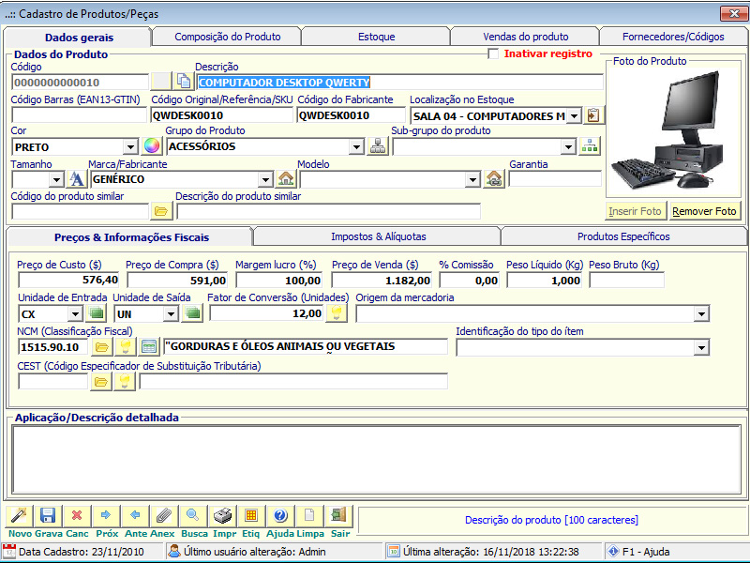Click the Novo (new record) wand icon
750x563 pixels.
coord(19,515)
